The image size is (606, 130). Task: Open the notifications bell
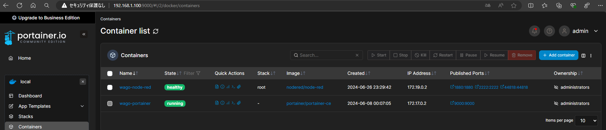click(535, 31)
